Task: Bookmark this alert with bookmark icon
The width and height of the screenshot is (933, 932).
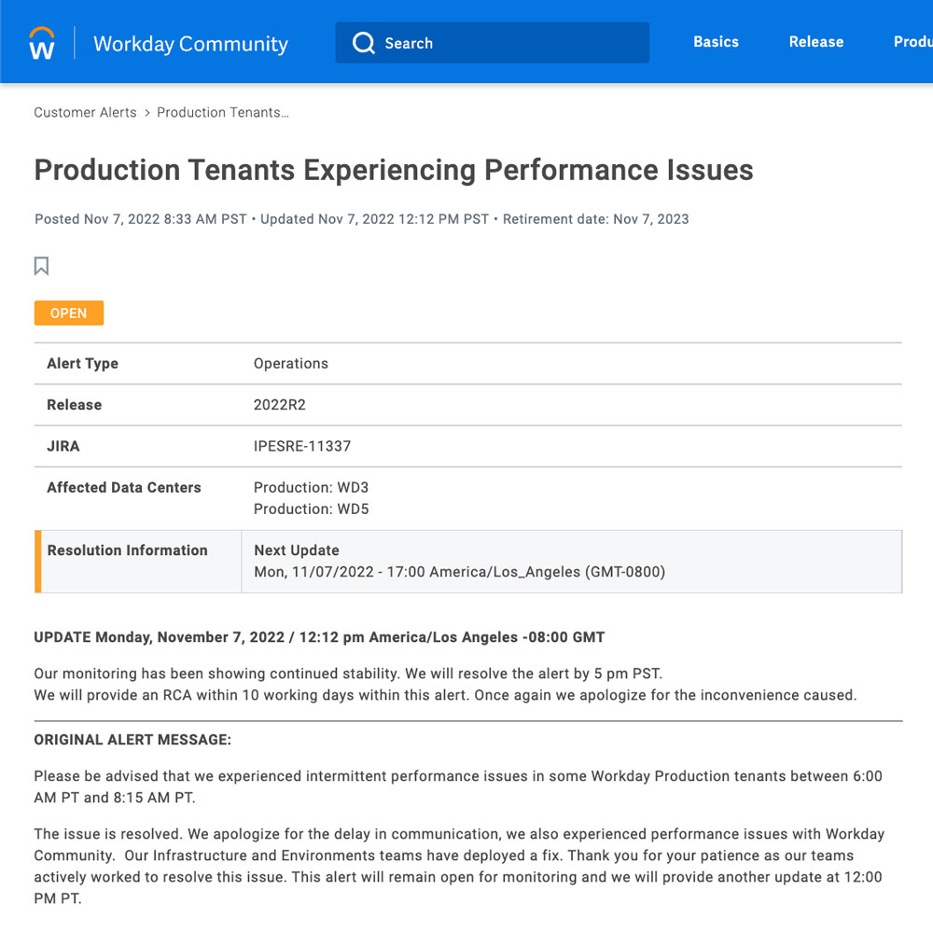Action: pos(41,266)
